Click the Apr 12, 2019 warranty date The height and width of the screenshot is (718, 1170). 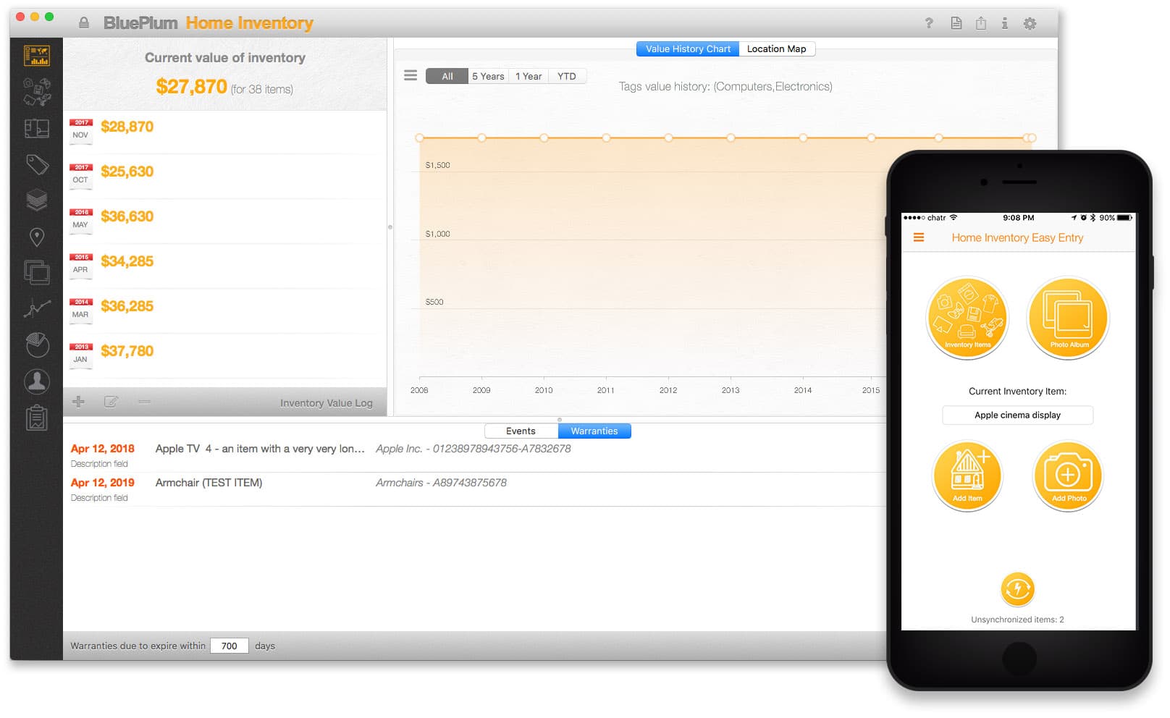[102, 483]
